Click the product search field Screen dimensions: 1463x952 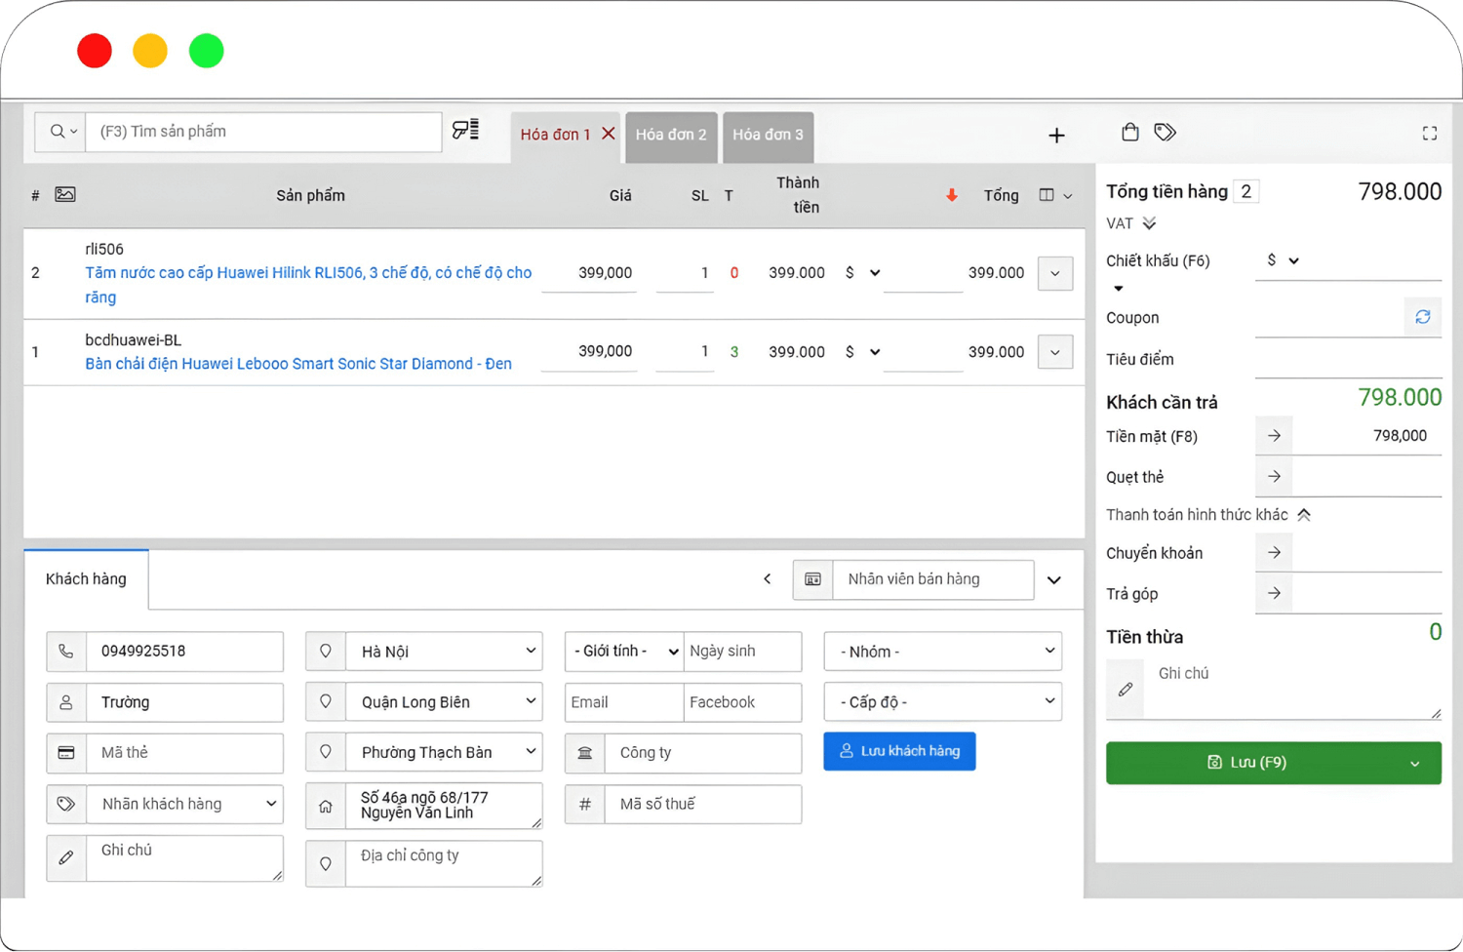(263, 132)
